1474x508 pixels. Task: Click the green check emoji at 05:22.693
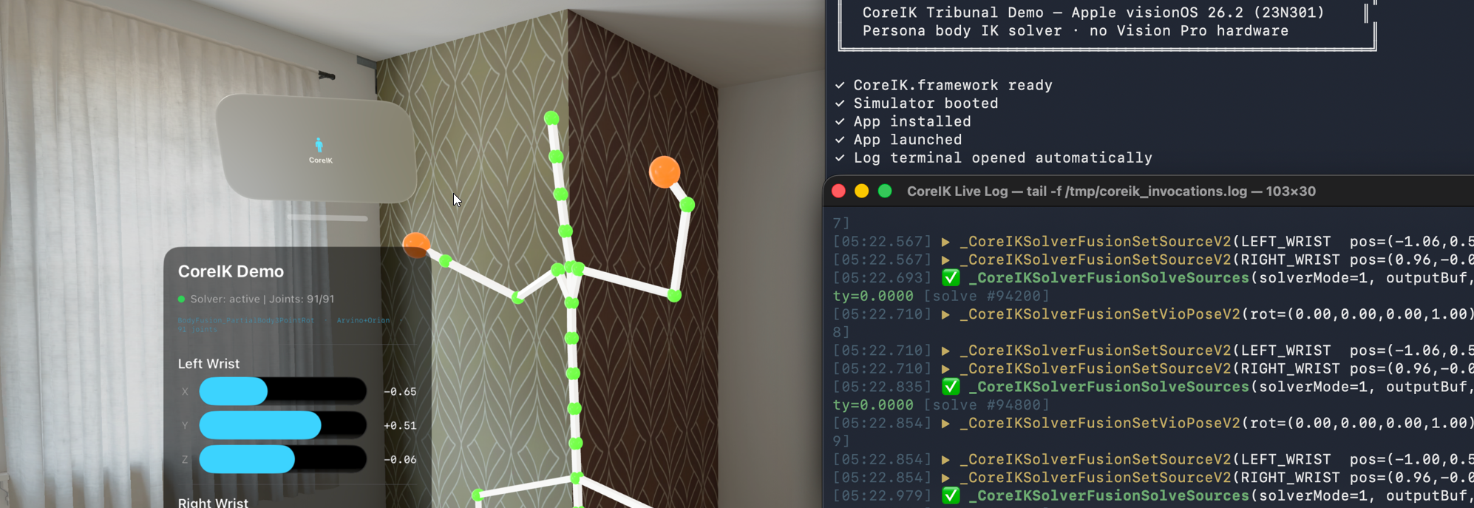point(951,278)
